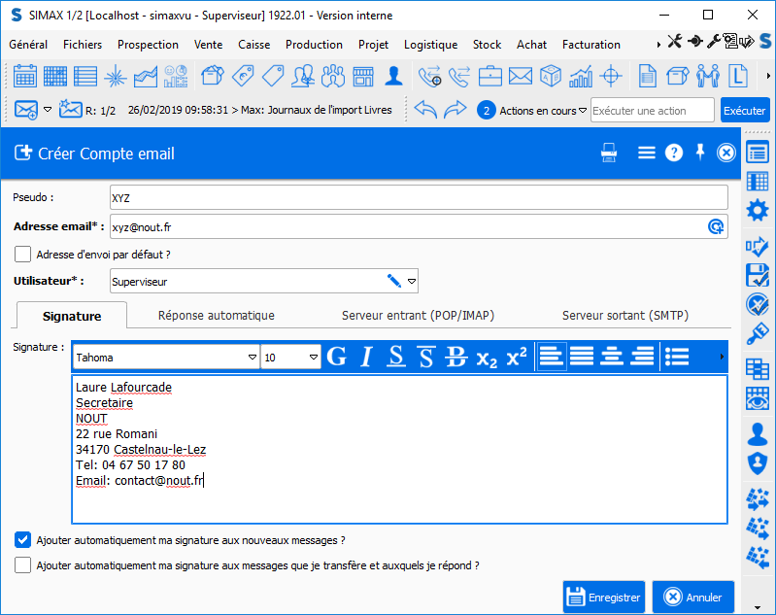Toggle bold formatting (G) in signature editor
This screenshot has height=615, width=776.
pyautogui.click(x=337, y=357)
